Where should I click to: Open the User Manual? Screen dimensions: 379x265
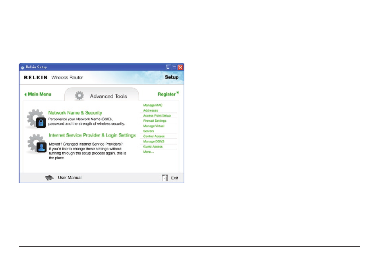click(70, 177)
